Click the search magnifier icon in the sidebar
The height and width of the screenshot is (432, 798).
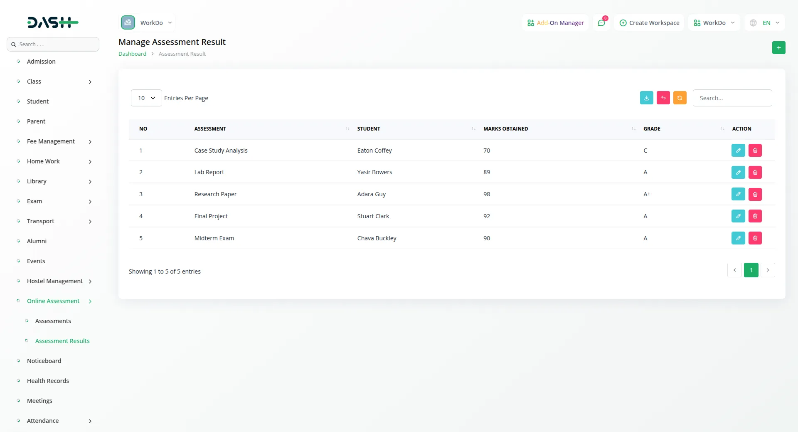14,44
